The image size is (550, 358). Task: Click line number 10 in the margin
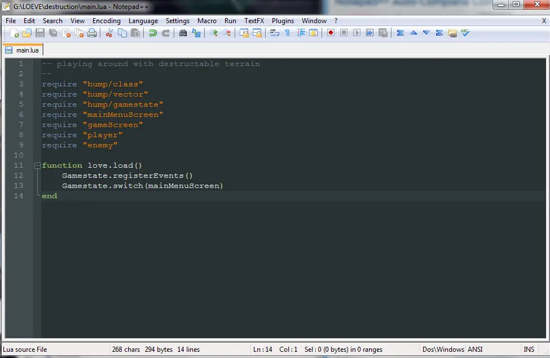pyautogui.click(x=19, y=155)
